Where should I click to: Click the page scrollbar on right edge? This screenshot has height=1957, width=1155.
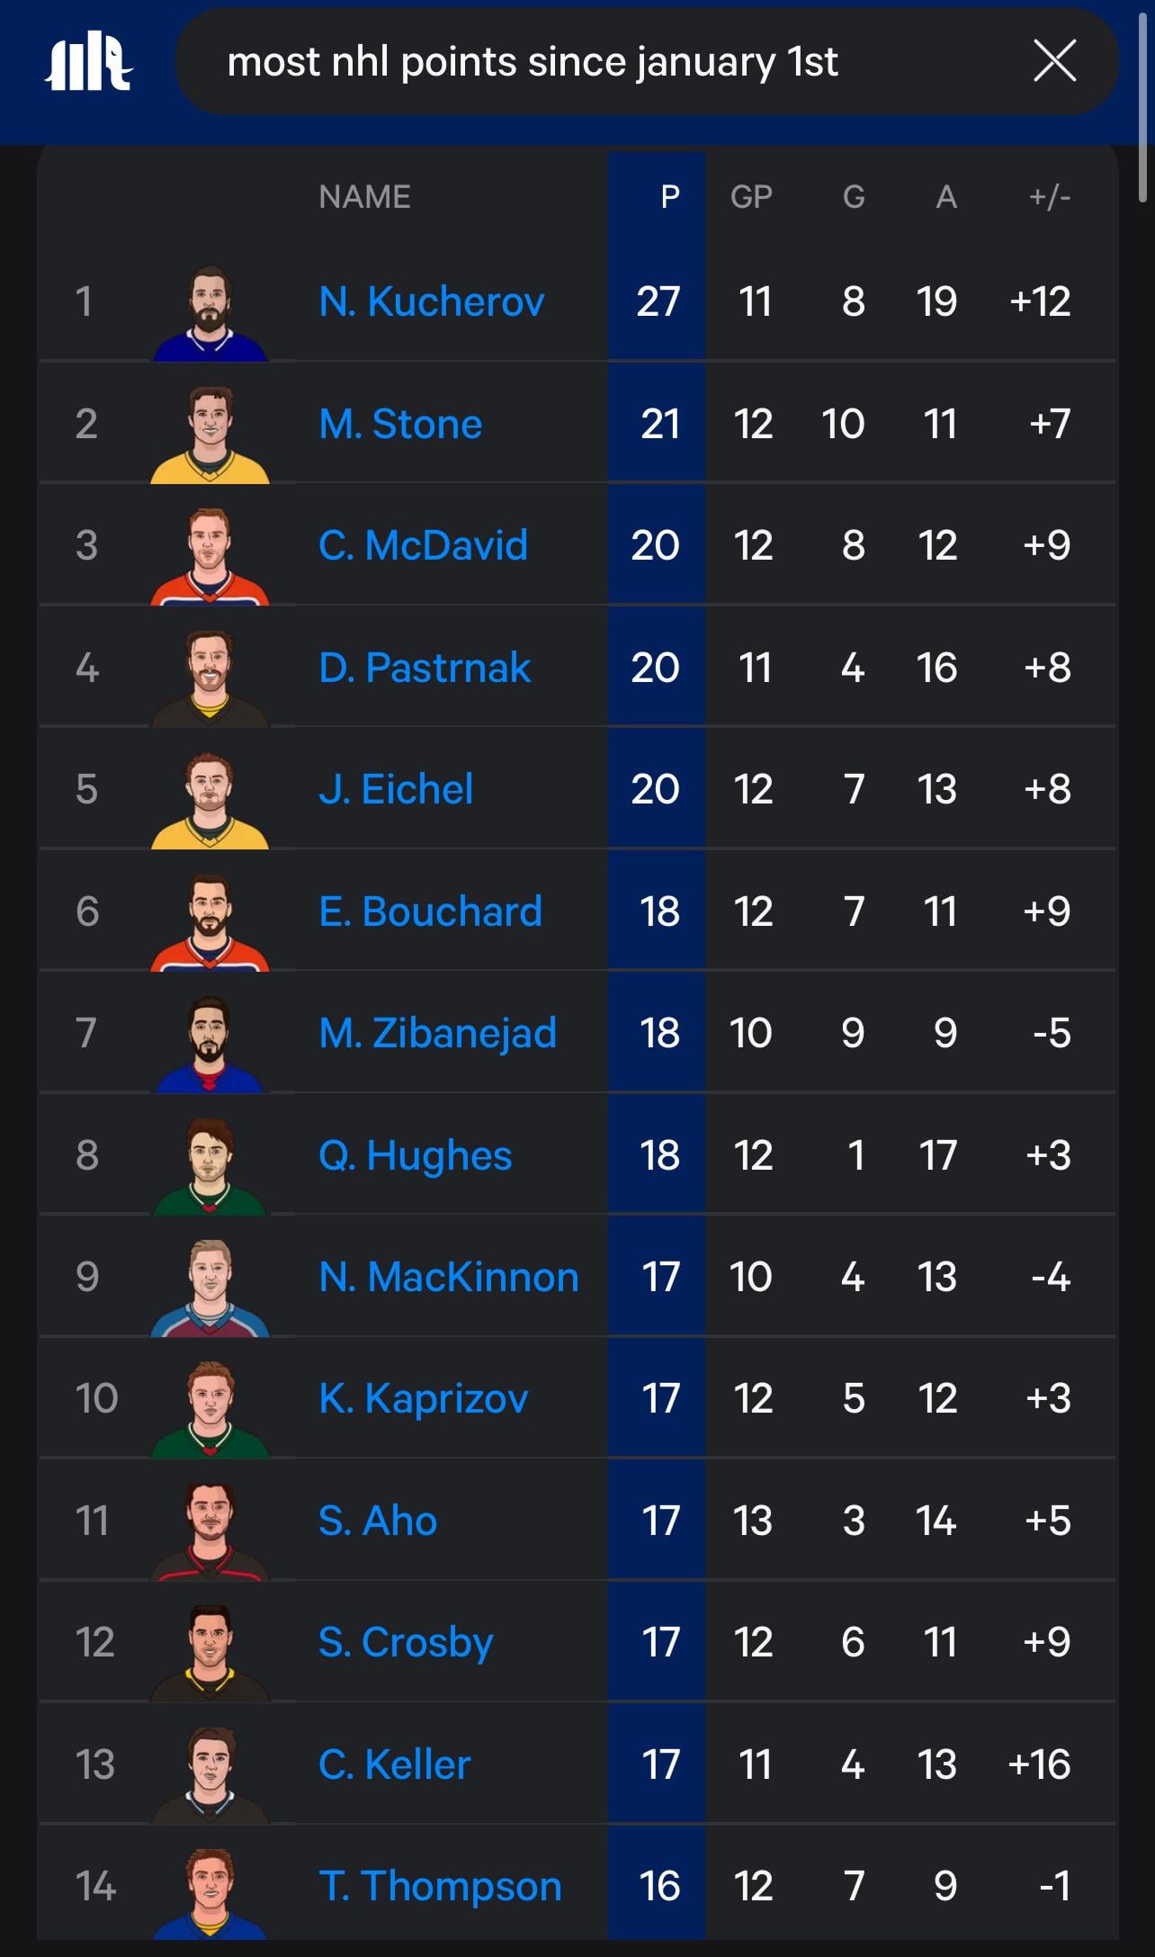coord(1142,108)
